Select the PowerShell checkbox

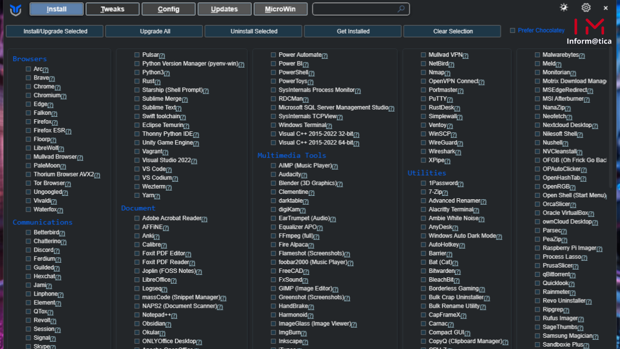[x=274, y=72]
